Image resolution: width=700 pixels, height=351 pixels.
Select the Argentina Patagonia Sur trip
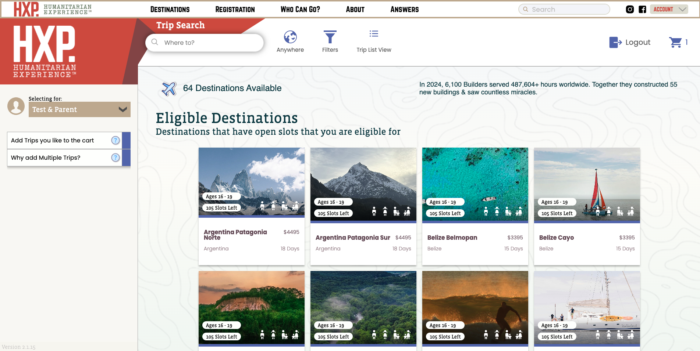(x=363, y=206)
